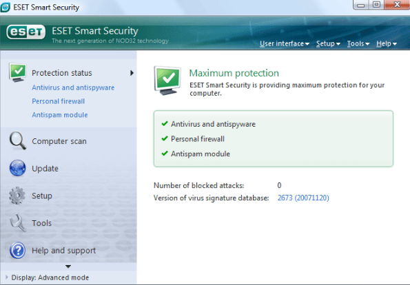
Task: Click the Protection status monitor icon in sidebar
Action: point(17,72)
